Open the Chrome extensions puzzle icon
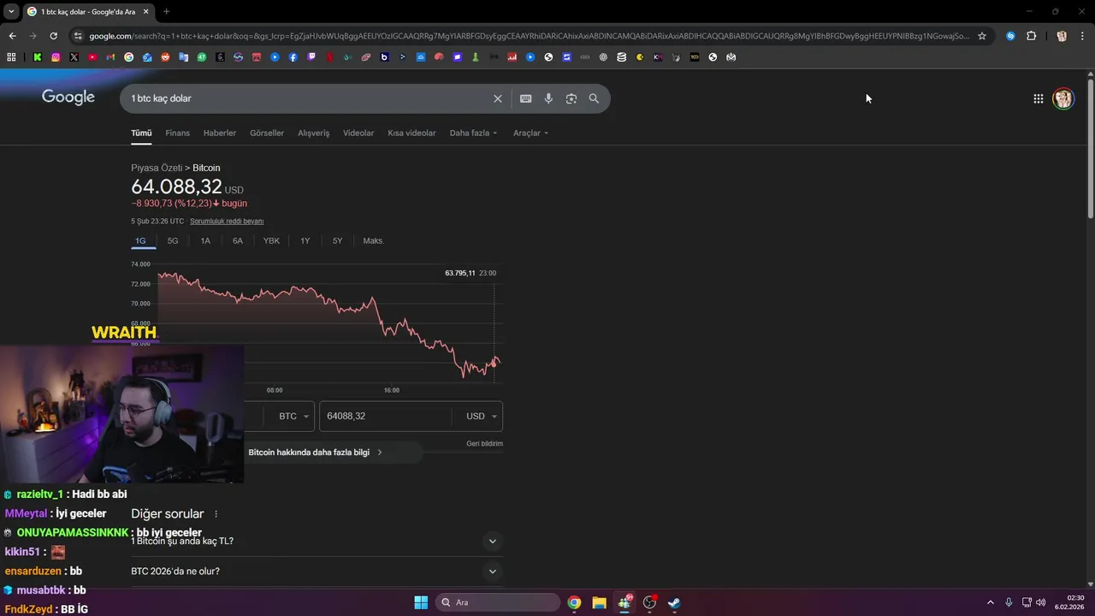Screen dimensions: 1095x616 click(x=1031, y=36)
